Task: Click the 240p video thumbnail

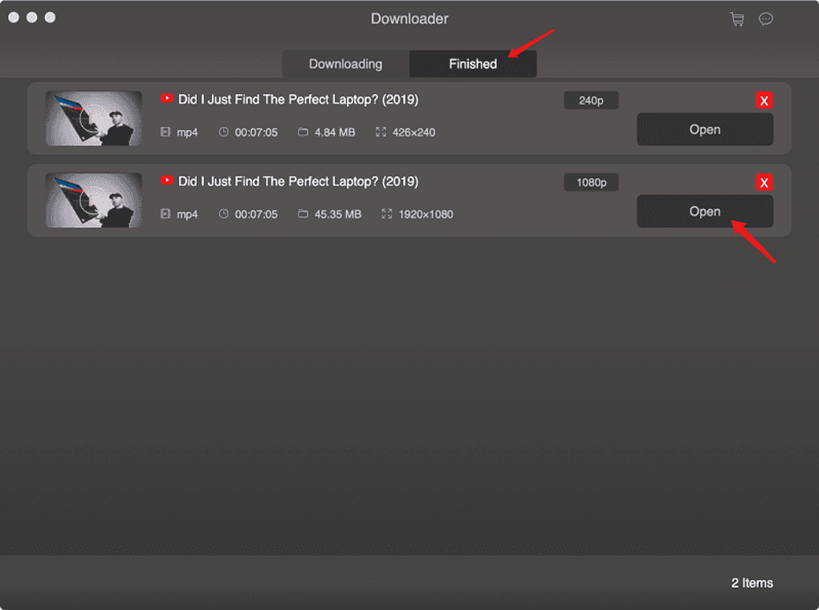Action: point(93,118)
